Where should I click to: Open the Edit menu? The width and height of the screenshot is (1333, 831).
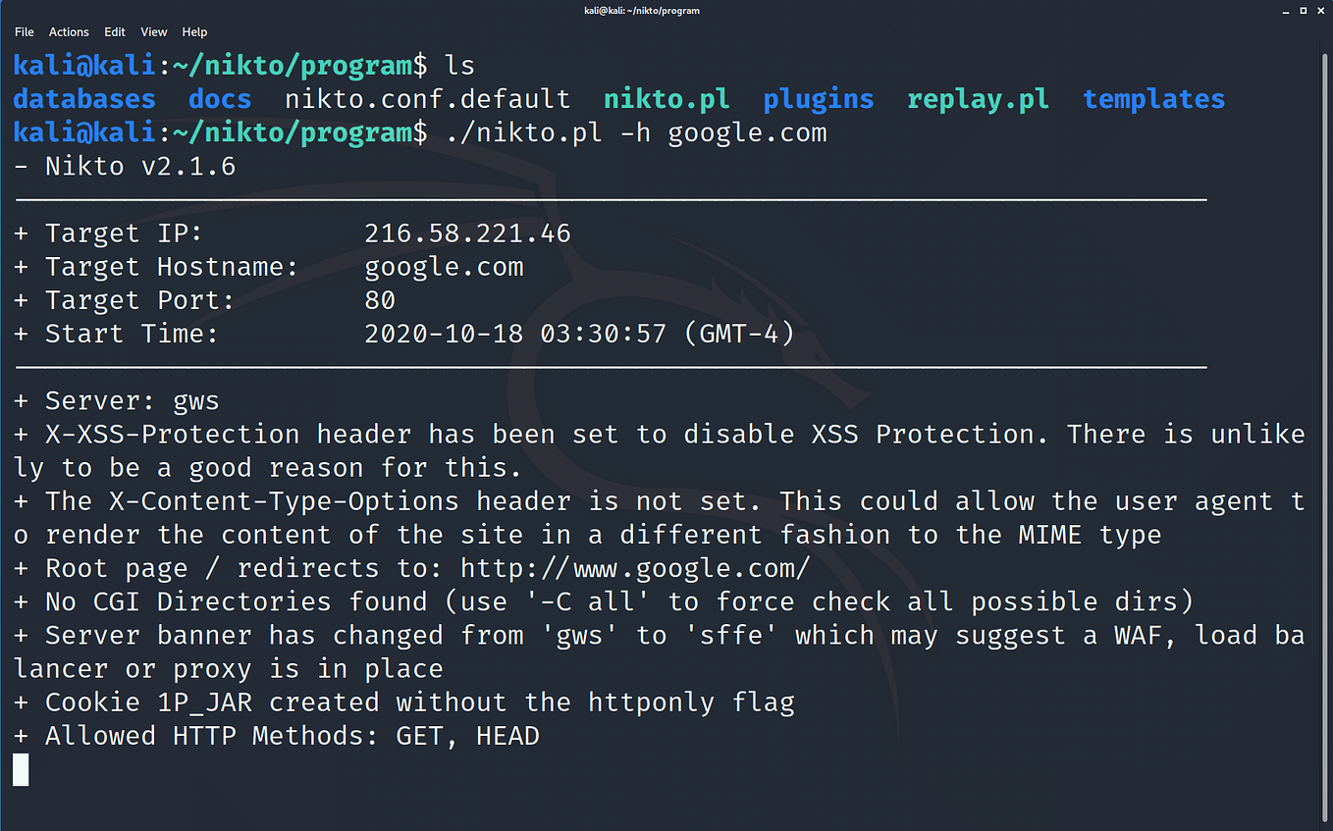click(x=115, y=31)
